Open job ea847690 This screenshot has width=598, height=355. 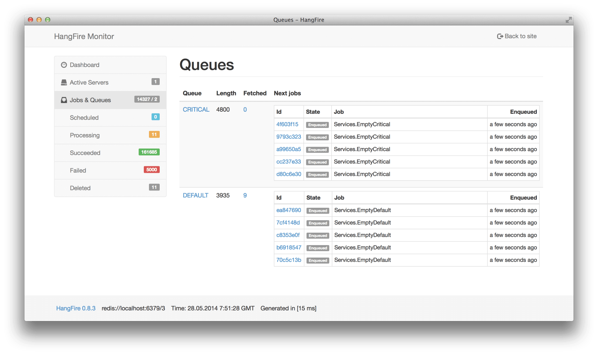pos(289,210)
